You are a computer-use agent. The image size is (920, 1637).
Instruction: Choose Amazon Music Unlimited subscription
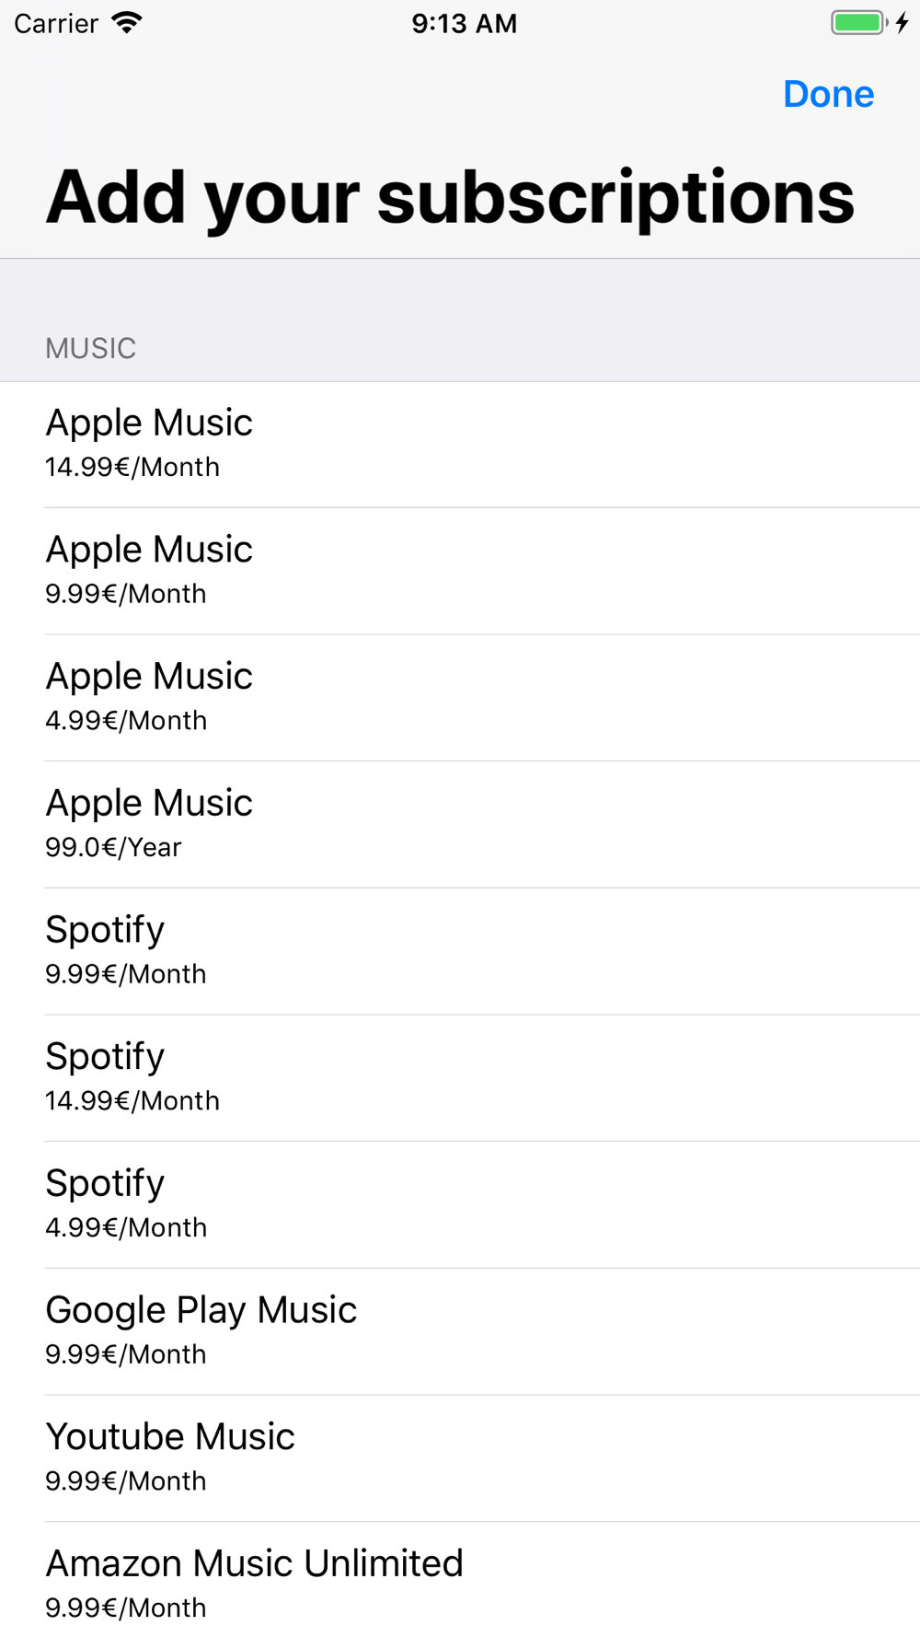pyautogui.click(x=460, y=1580)
